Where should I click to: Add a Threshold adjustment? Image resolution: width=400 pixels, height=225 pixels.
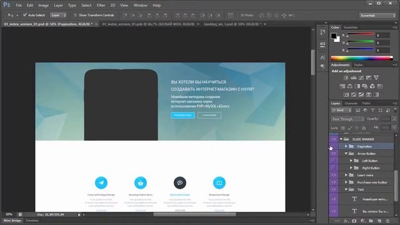(361, 94)
